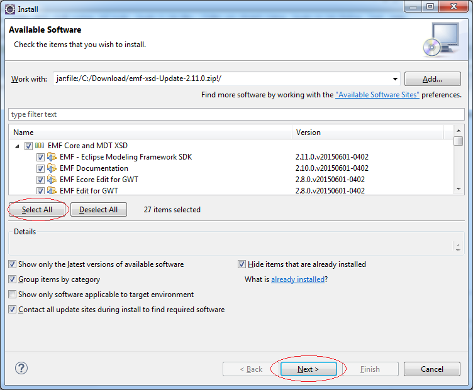Screen dimensions: 473x390
Task: Enable Show only software applicable to target environment
Action: click(12, 295)
